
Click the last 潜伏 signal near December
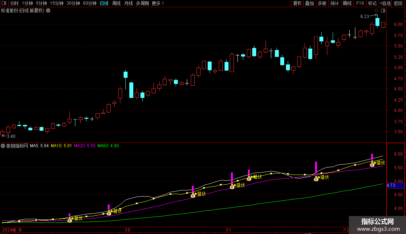[372, 164]
